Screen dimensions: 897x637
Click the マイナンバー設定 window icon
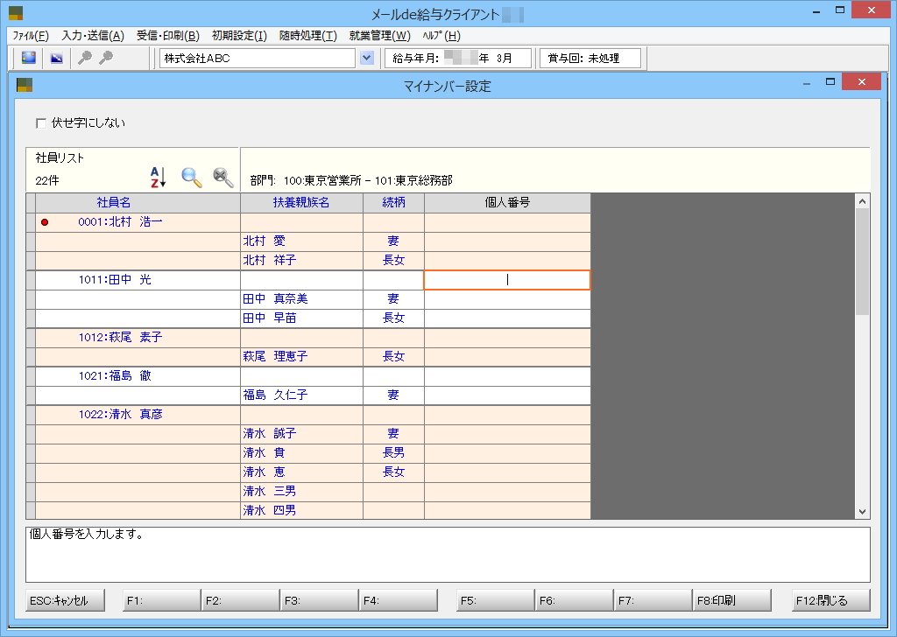pyautogui.click(x=25, y=85)
